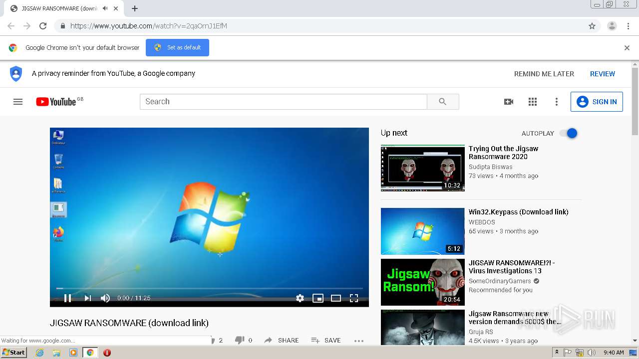Click the SHARE button
Screen dimensions: 639x359
[282, 340]
